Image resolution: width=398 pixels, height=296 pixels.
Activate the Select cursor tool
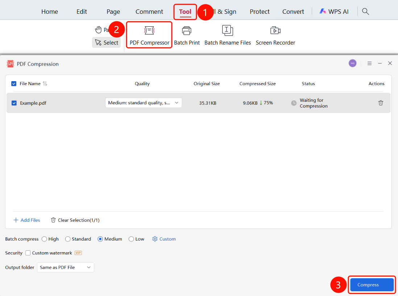click(107, 42)
